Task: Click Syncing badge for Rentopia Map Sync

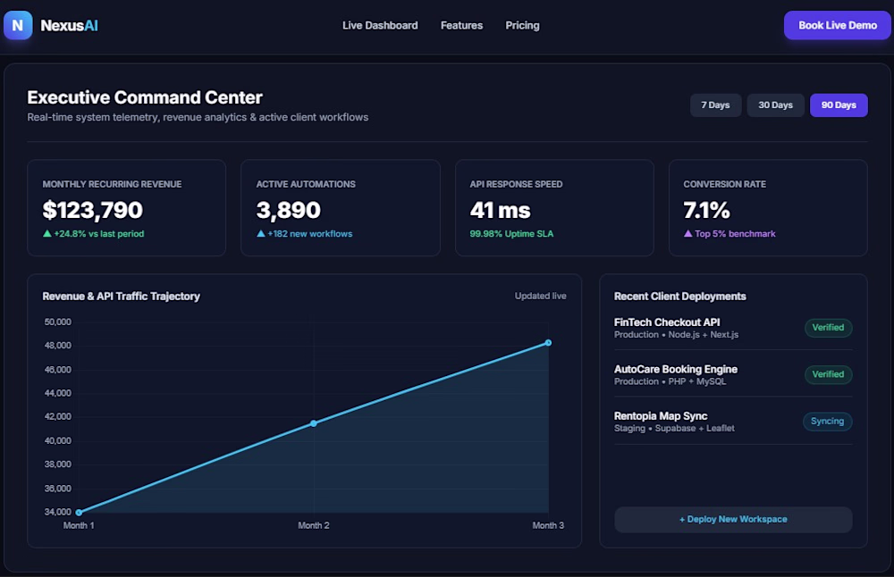Action: (x=827, y=421)
